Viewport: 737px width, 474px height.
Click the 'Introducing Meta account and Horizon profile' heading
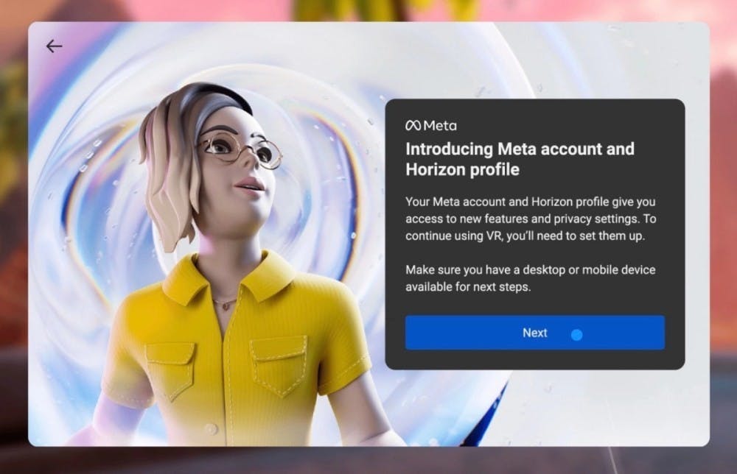[520, 159]
